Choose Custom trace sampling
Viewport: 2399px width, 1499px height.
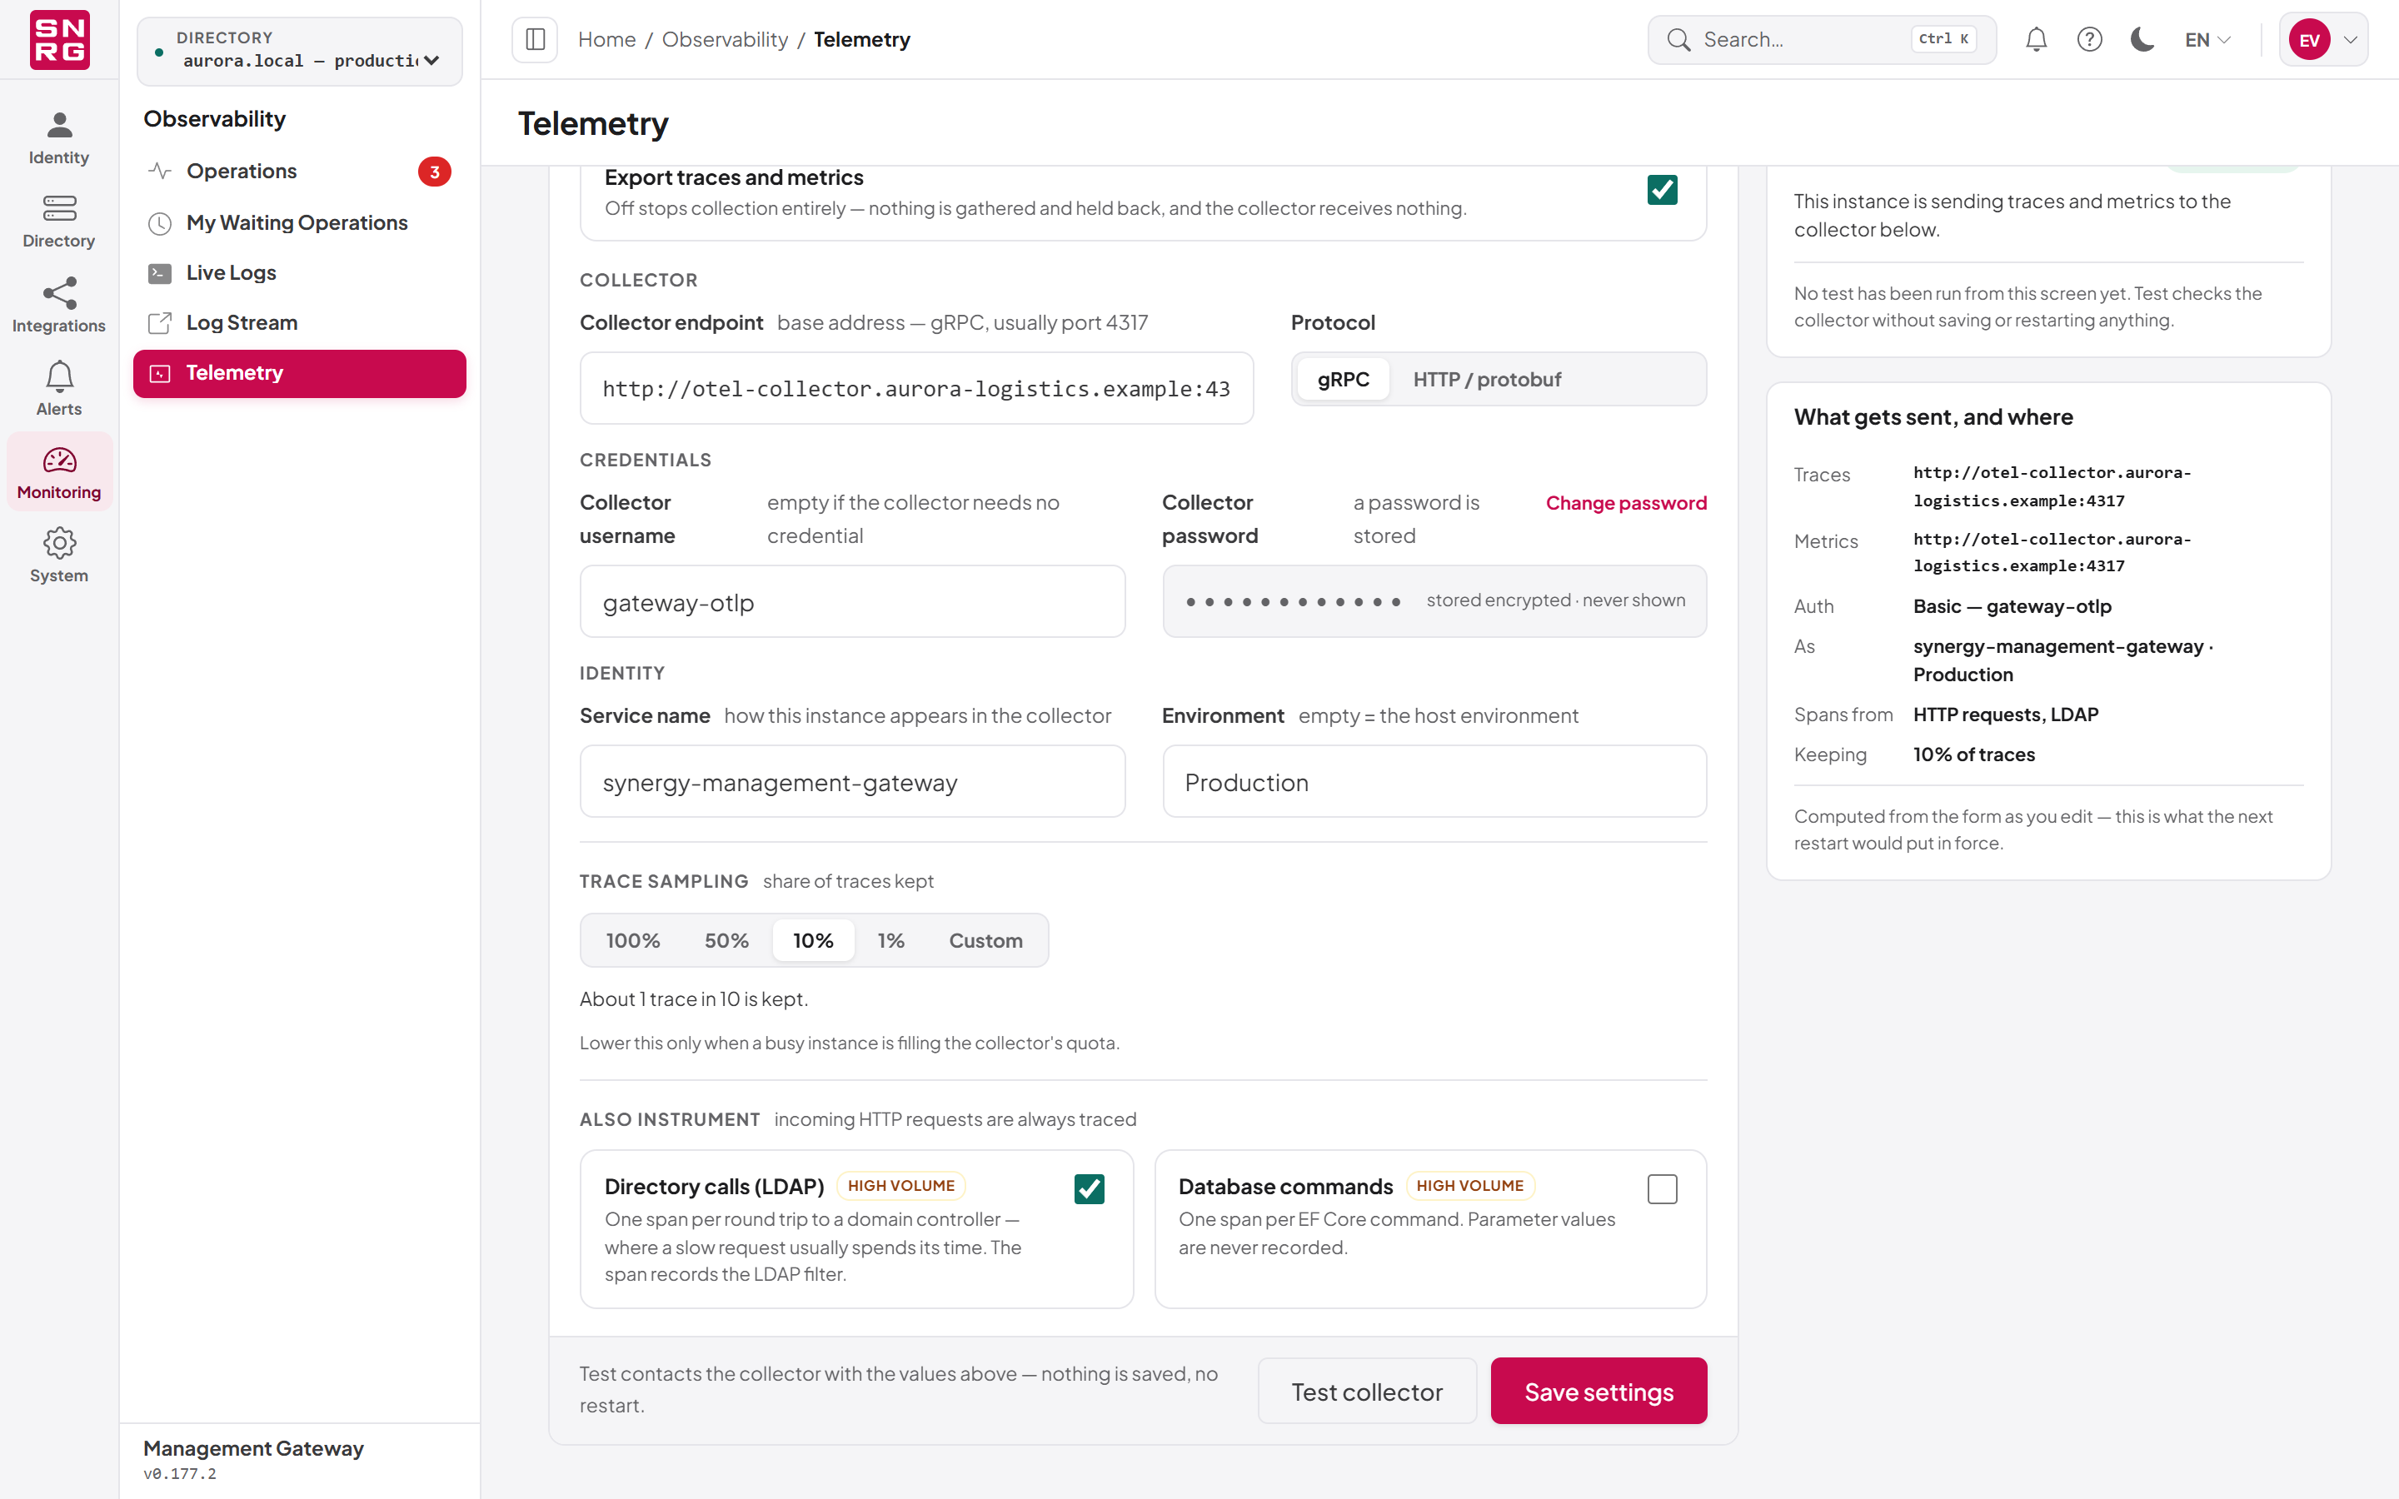click(985, 941)
